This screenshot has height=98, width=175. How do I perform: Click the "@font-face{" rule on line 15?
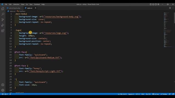click(21, 52)
